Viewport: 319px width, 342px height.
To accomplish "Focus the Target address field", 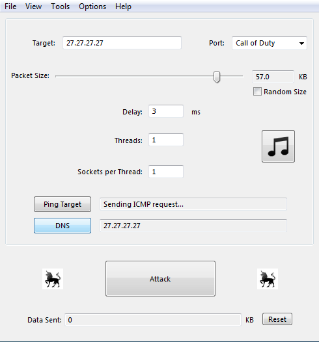I will 122,43.
